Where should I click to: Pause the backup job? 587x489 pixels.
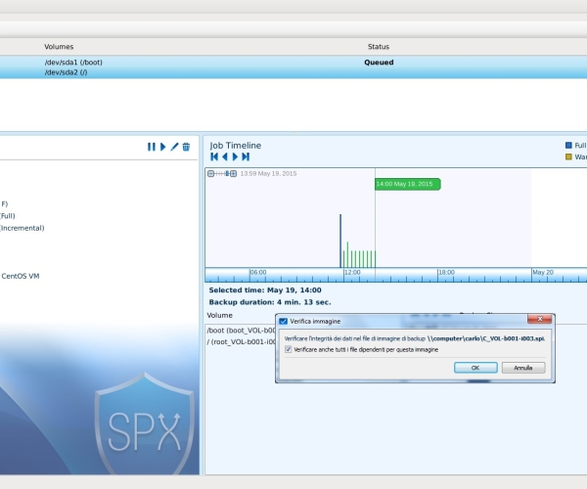pyautogui.click(x=152, y=147)
